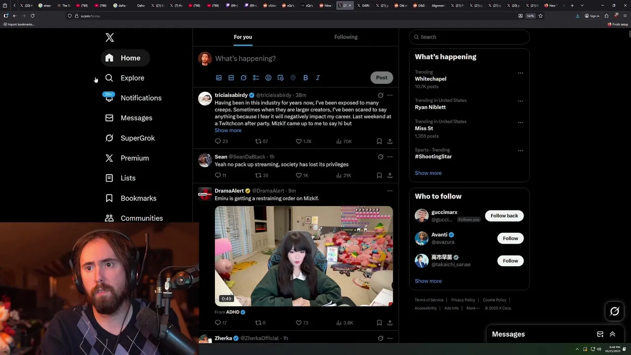Bookmark triciaisabirdy post
This screenshot has height=355, width=631.
379,142
